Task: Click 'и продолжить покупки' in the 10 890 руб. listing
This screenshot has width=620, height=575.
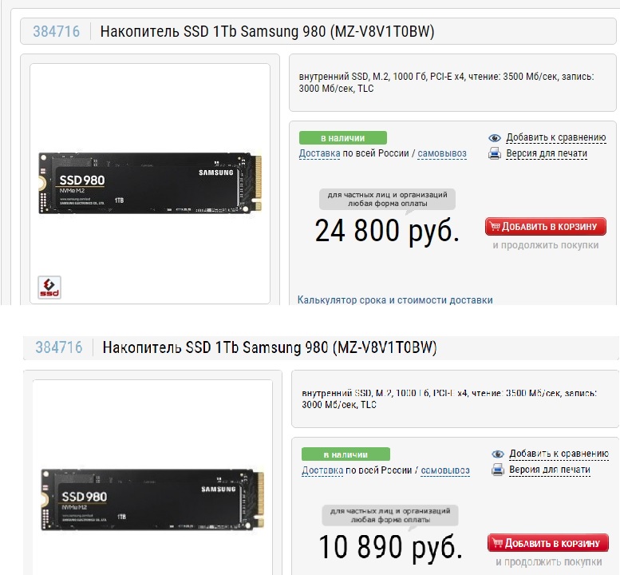Action: click(x=549, y=561)
